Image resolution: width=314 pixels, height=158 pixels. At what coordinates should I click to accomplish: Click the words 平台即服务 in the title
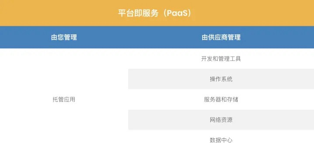point(138,13)
